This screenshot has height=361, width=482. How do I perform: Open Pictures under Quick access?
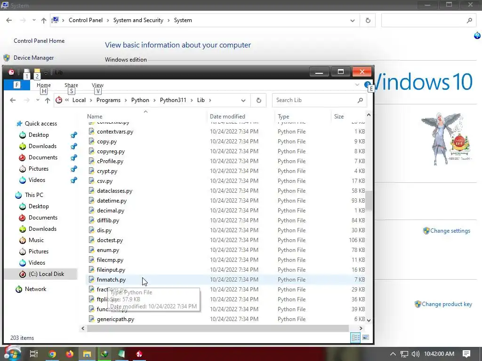[x=39, y=169]
